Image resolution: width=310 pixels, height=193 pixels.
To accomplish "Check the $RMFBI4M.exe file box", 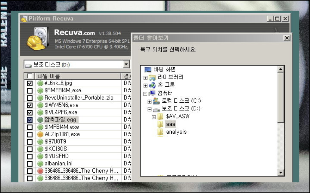I will [30, 91].
